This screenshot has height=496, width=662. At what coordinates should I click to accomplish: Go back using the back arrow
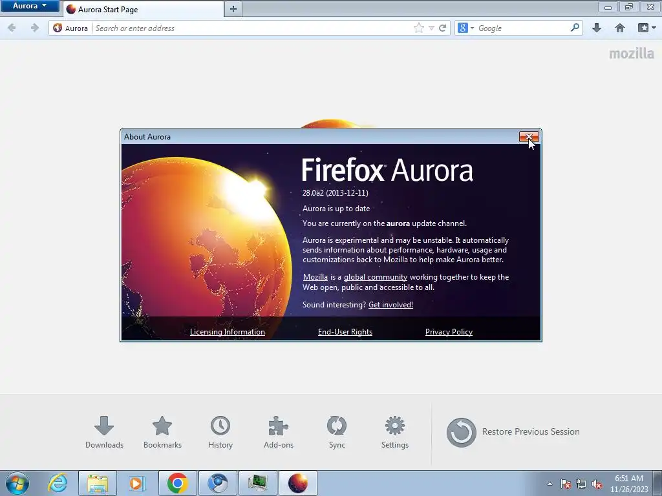pos(12,28)
